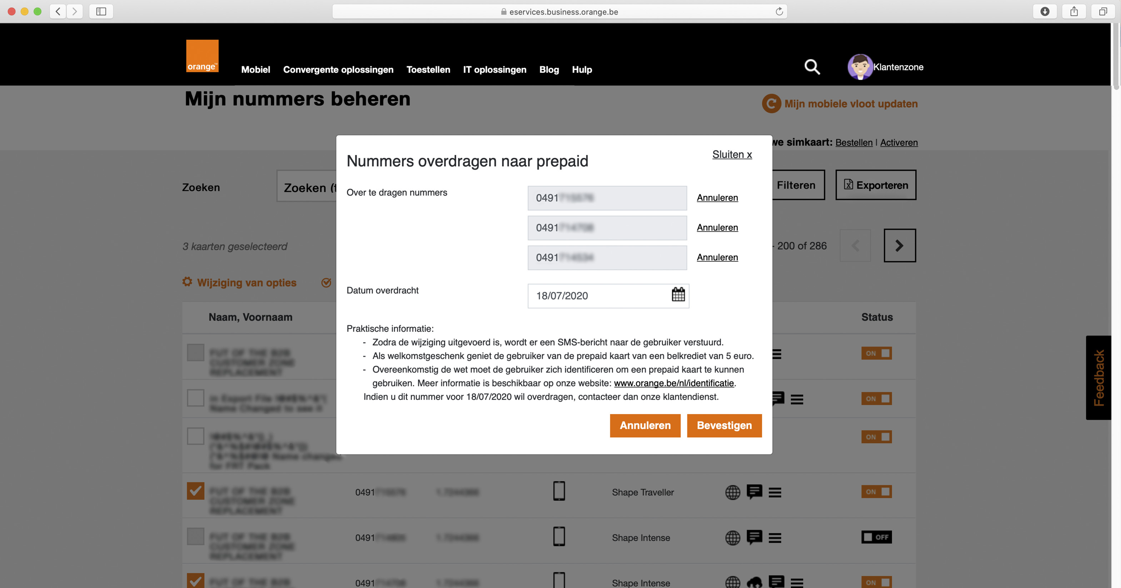This screenshot has width=1121, height=588.
Task: Toggle the ON status switch on the top row
Action: click(x=876, y=353)
